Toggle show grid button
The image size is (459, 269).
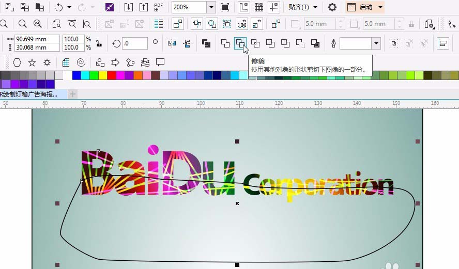[259, 7]
